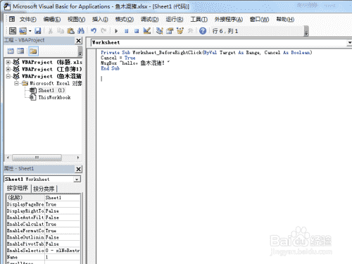Open Find with the binoculars icon
The image size is (352, 264).
click(x=81, y=31)
